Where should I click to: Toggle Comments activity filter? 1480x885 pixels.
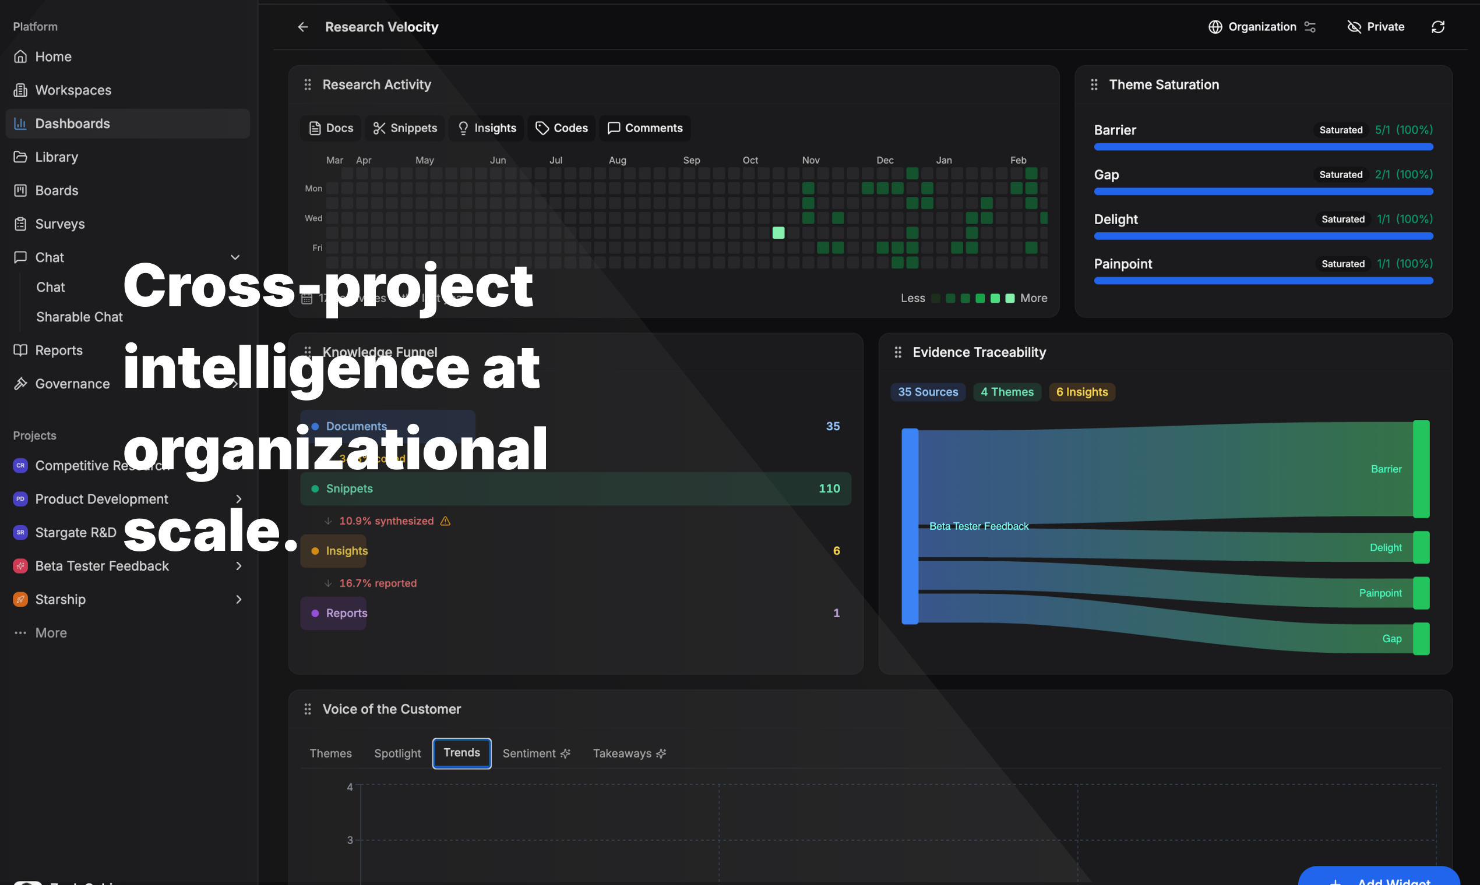click(644, 128)
